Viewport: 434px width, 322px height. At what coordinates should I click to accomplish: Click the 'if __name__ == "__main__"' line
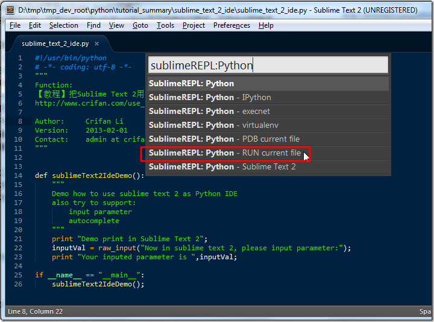coord(90,275)
